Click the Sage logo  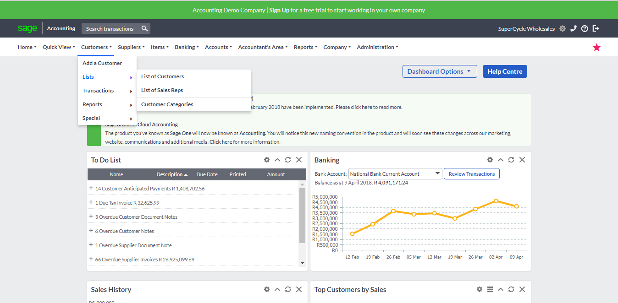[28, 28]
